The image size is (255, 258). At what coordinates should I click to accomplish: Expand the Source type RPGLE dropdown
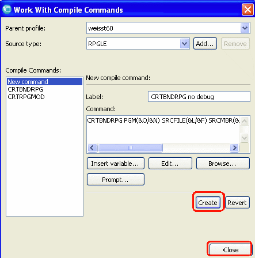pos(185,44)
